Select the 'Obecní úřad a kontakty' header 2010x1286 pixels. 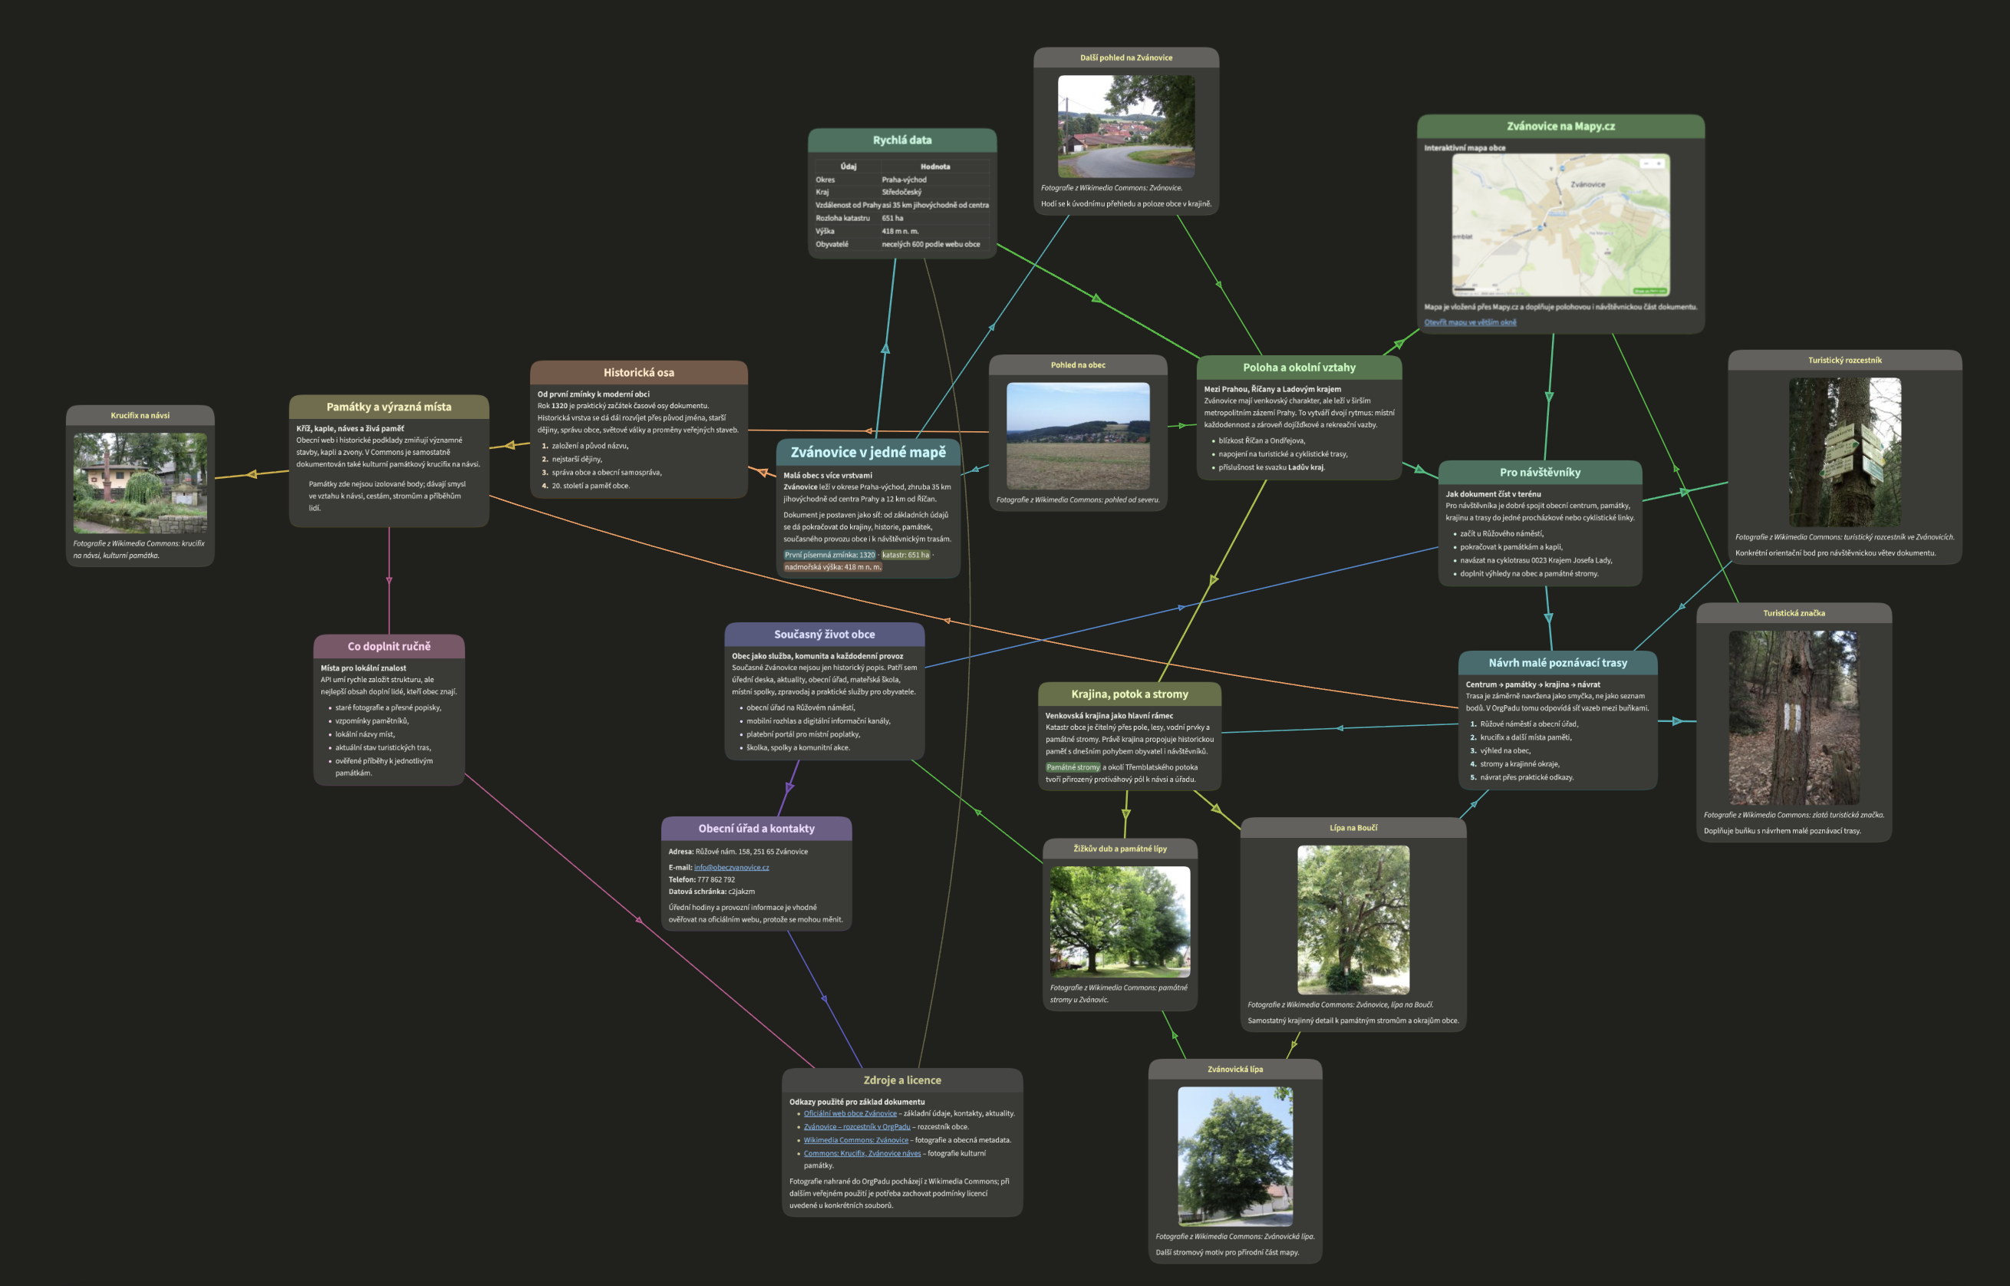pyautogui.click(x=756, y=829)
